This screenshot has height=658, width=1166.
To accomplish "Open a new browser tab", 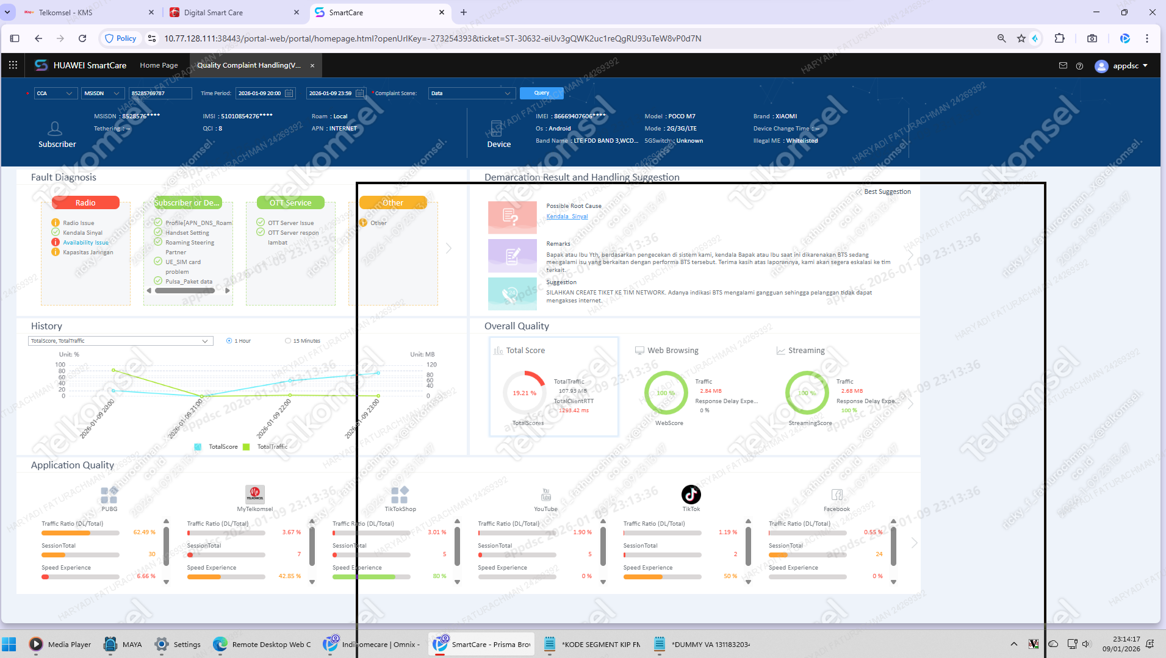I will 464,12.
